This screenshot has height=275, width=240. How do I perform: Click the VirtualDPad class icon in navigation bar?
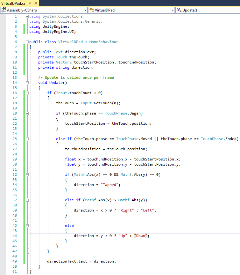point(92,10)
